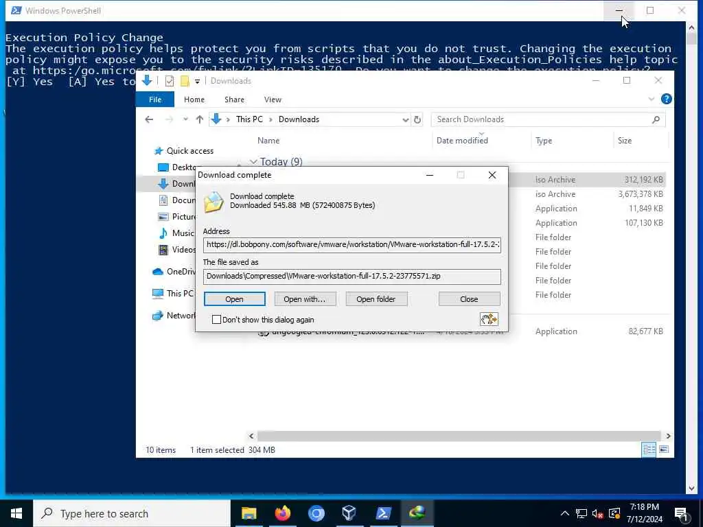Switch to PowerShell taskbar icon
Screen dimensions: 703x527
pos(383,513)
